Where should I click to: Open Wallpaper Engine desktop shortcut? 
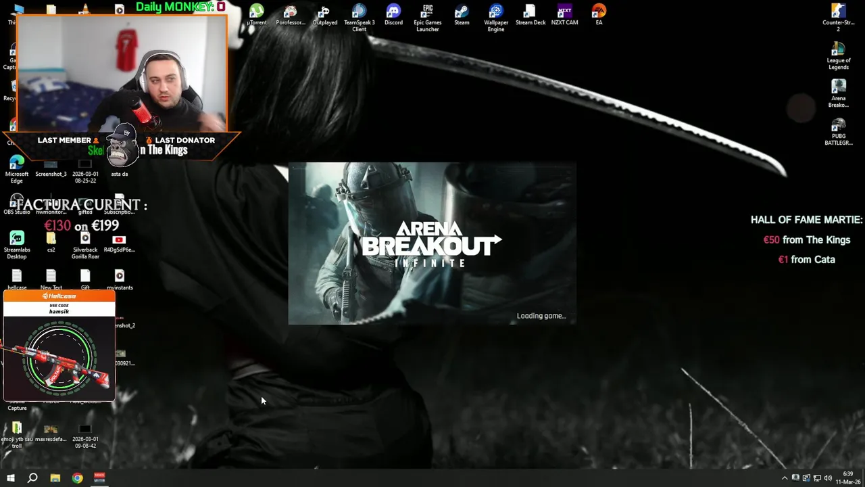[496, 18]
